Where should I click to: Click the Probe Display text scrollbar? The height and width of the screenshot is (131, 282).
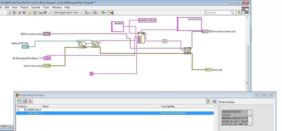click(250, 117)
